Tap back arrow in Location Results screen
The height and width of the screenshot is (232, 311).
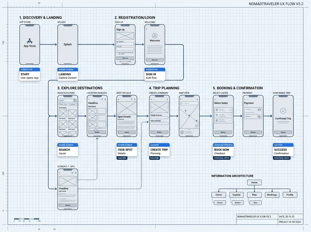(89, 99)
